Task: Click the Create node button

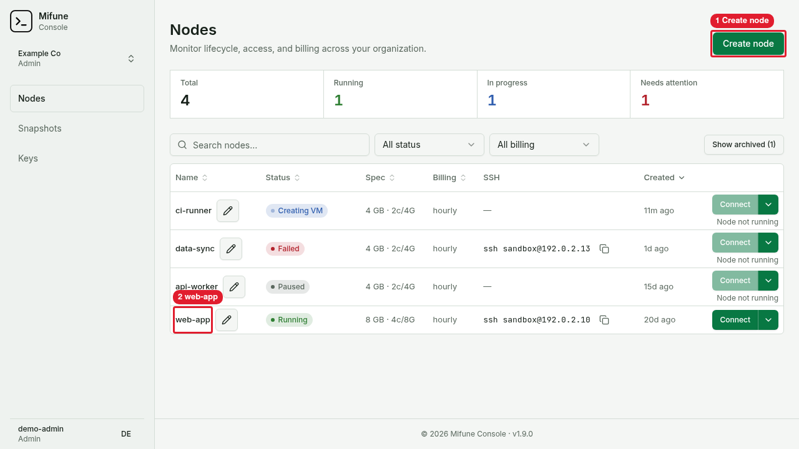Action: [x=748, y=44]
